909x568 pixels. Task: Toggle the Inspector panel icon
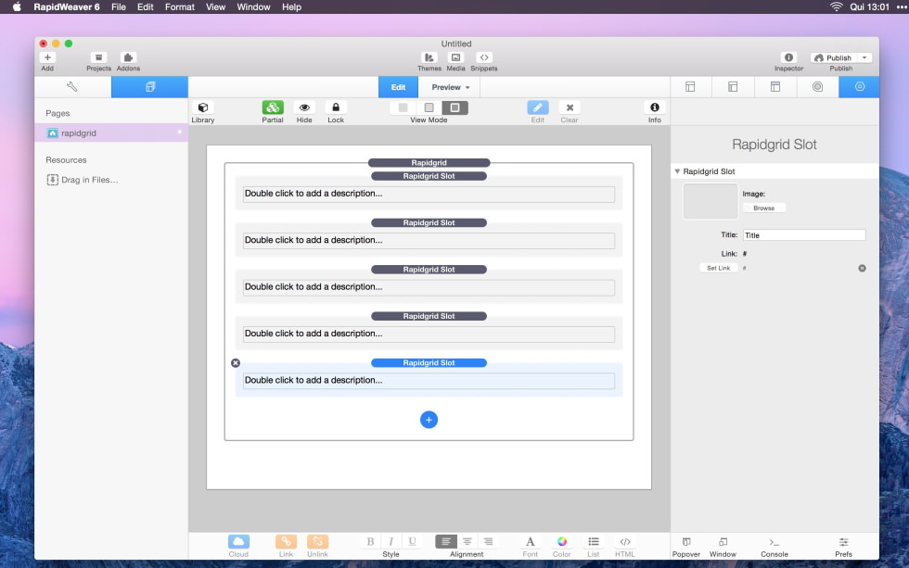[788, 57]
